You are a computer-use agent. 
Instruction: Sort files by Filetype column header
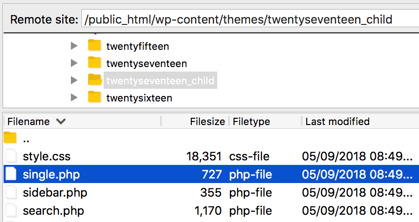251,121
